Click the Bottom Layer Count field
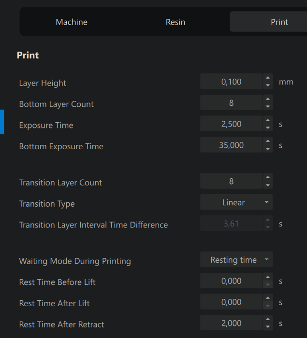The width and height of the screenshot is (307, 338). point(231,102)
